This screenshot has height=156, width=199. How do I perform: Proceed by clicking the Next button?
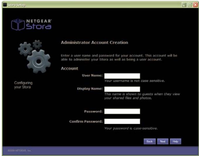click(163, 141)
